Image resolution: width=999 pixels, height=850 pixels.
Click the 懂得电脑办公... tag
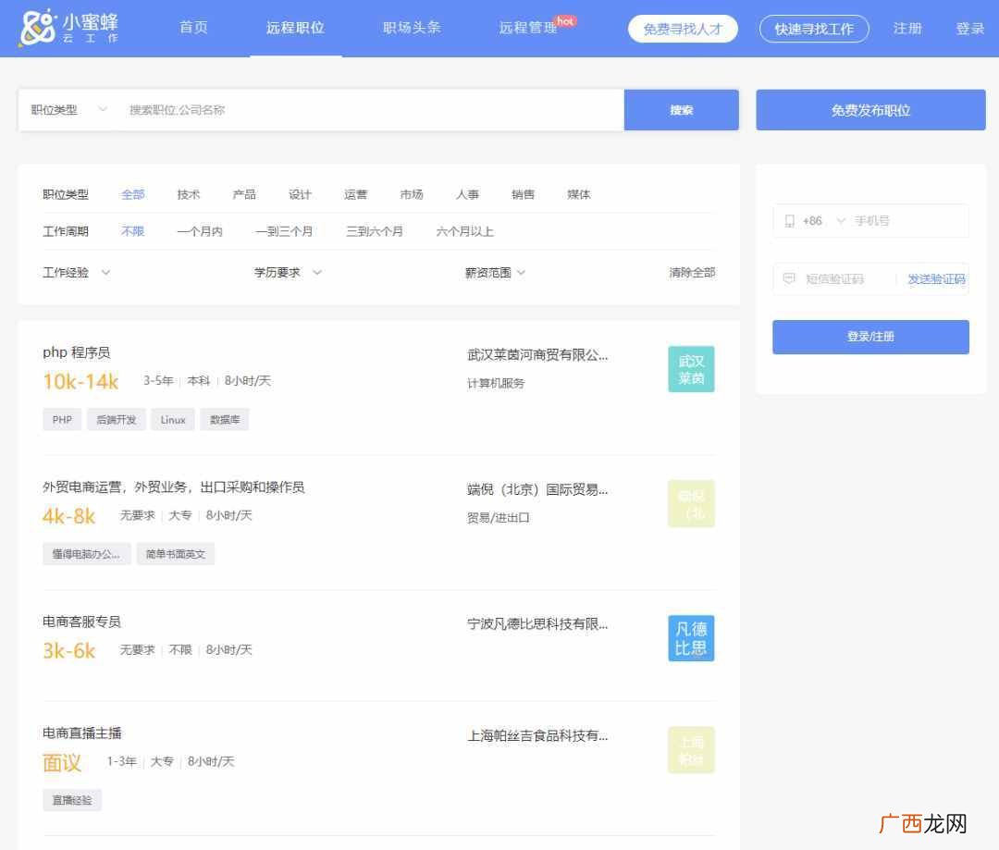87,554
